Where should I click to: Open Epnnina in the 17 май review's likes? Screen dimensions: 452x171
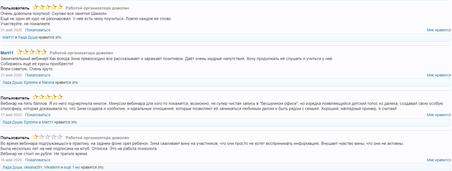pos(31,122)
